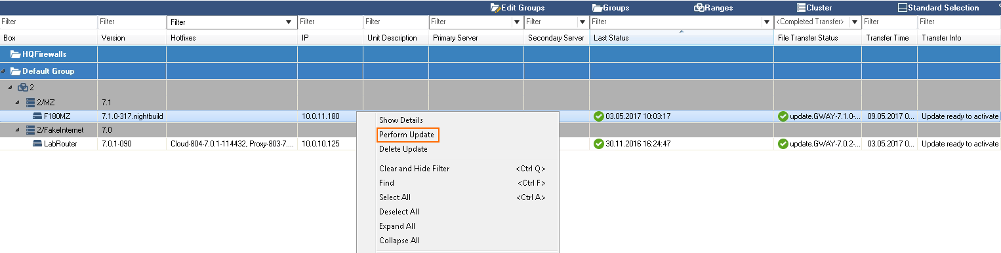Choose Show Details in context menu
The width and height of the screenshot is (1001, 253).
(401, 120)
